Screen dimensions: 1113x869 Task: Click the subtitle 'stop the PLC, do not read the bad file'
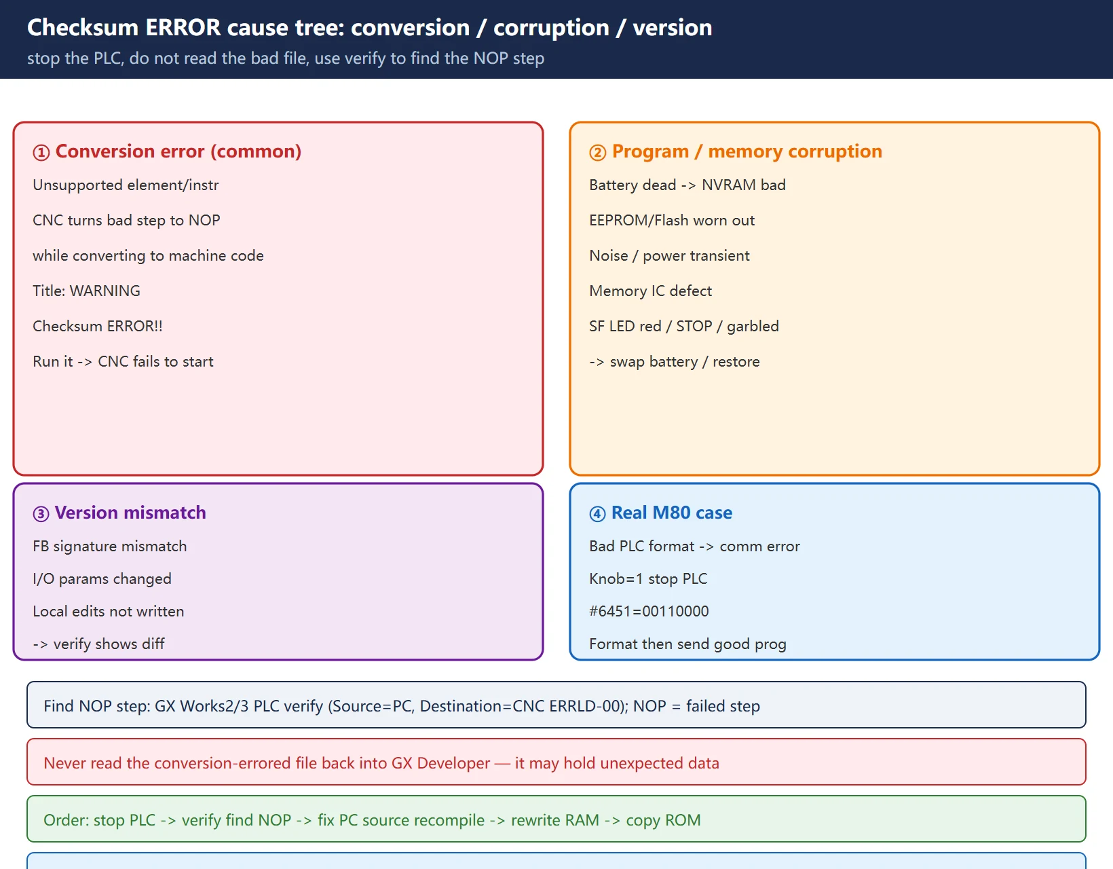coord(286,58)
